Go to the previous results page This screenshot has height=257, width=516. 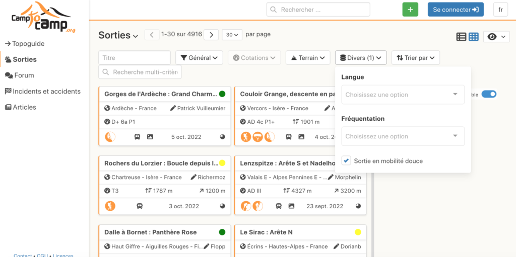coord(152,35)
